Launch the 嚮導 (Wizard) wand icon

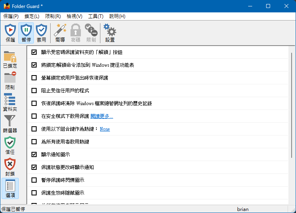[60, 33]
